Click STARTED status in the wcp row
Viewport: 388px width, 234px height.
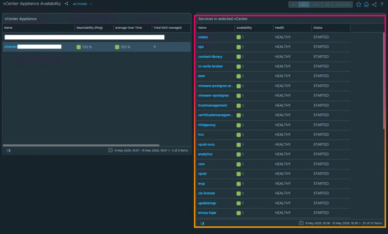pyautogui.click(x=321, y=184)
